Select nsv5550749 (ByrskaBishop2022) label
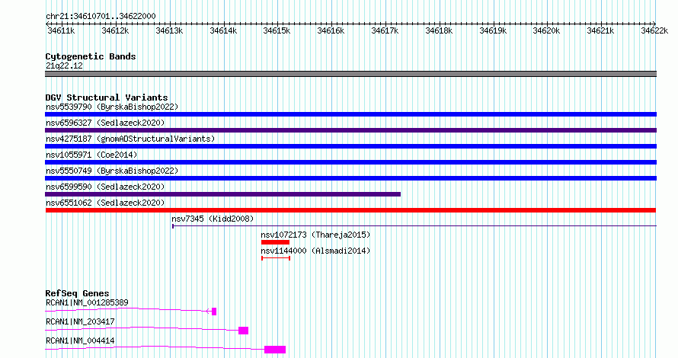 coord(112,171)
